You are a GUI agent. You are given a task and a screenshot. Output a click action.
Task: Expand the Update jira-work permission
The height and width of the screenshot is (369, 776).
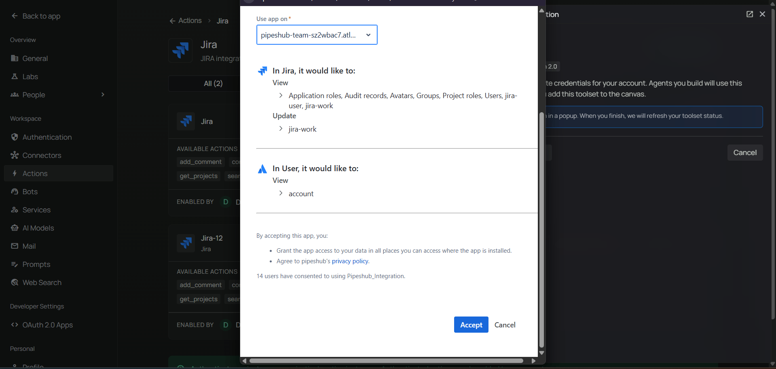tap(281, 128)
